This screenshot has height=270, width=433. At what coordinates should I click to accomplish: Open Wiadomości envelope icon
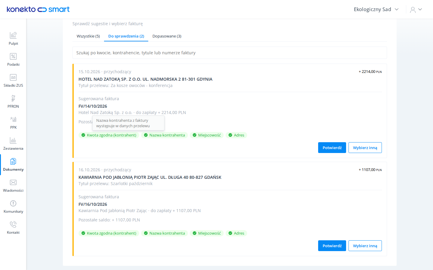[x=13, y=182]
